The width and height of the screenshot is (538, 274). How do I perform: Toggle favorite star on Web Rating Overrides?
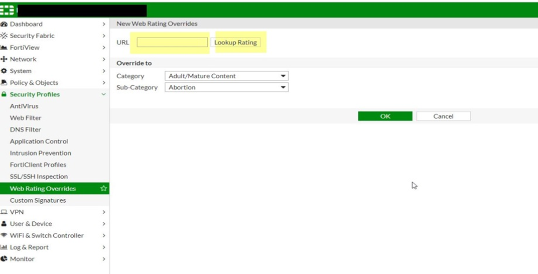pos(103,189)
